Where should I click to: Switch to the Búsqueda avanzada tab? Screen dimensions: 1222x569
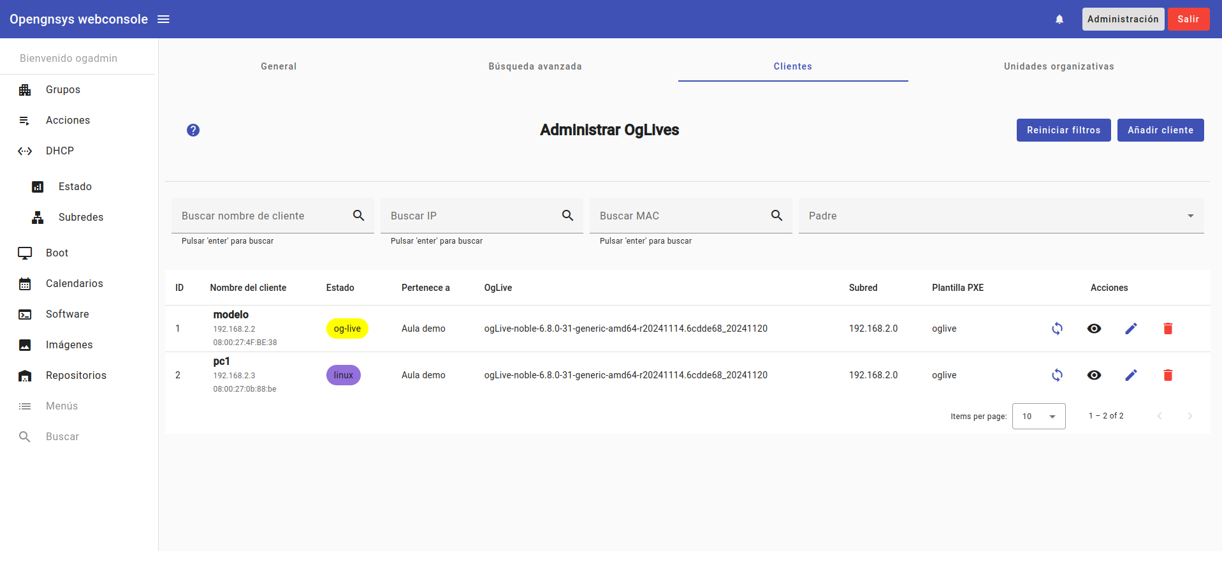(x=535, y=66)
